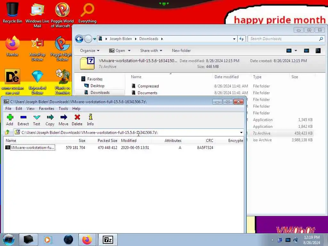
Task: Select the Everything search desktop icon
Action: (87, 12)
